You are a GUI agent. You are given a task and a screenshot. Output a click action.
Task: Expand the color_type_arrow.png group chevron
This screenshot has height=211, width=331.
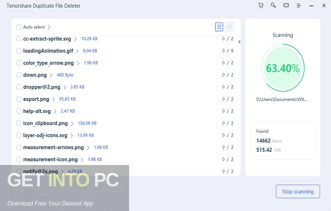pos(78,63)
